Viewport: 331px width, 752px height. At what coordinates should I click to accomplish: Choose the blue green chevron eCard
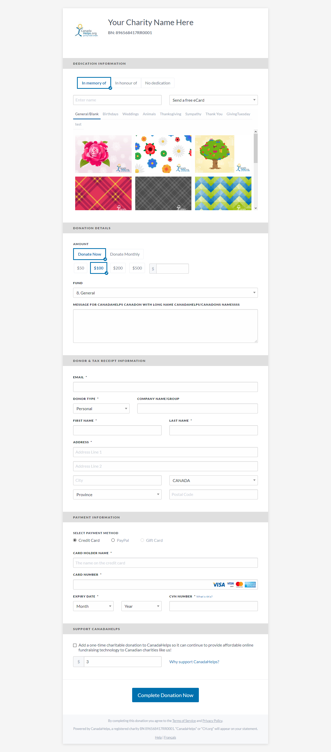point(223,193)
